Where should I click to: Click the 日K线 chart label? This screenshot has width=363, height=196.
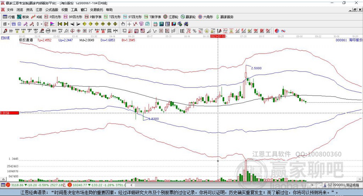[x=5, y=38]
